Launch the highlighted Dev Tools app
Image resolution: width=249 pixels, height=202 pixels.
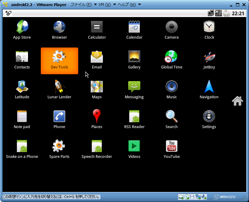point(59,61)
